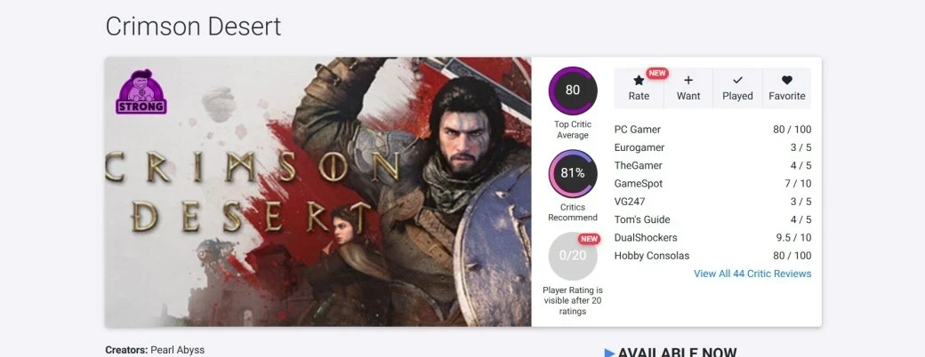
Task: Click the Pearl Abyss creator name
Action: 176,350
